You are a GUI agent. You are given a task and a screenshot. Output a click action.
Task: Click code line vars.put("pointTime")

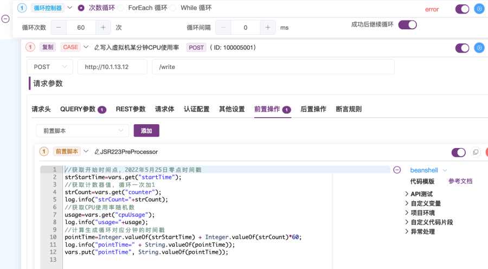[x=146, y=252]
